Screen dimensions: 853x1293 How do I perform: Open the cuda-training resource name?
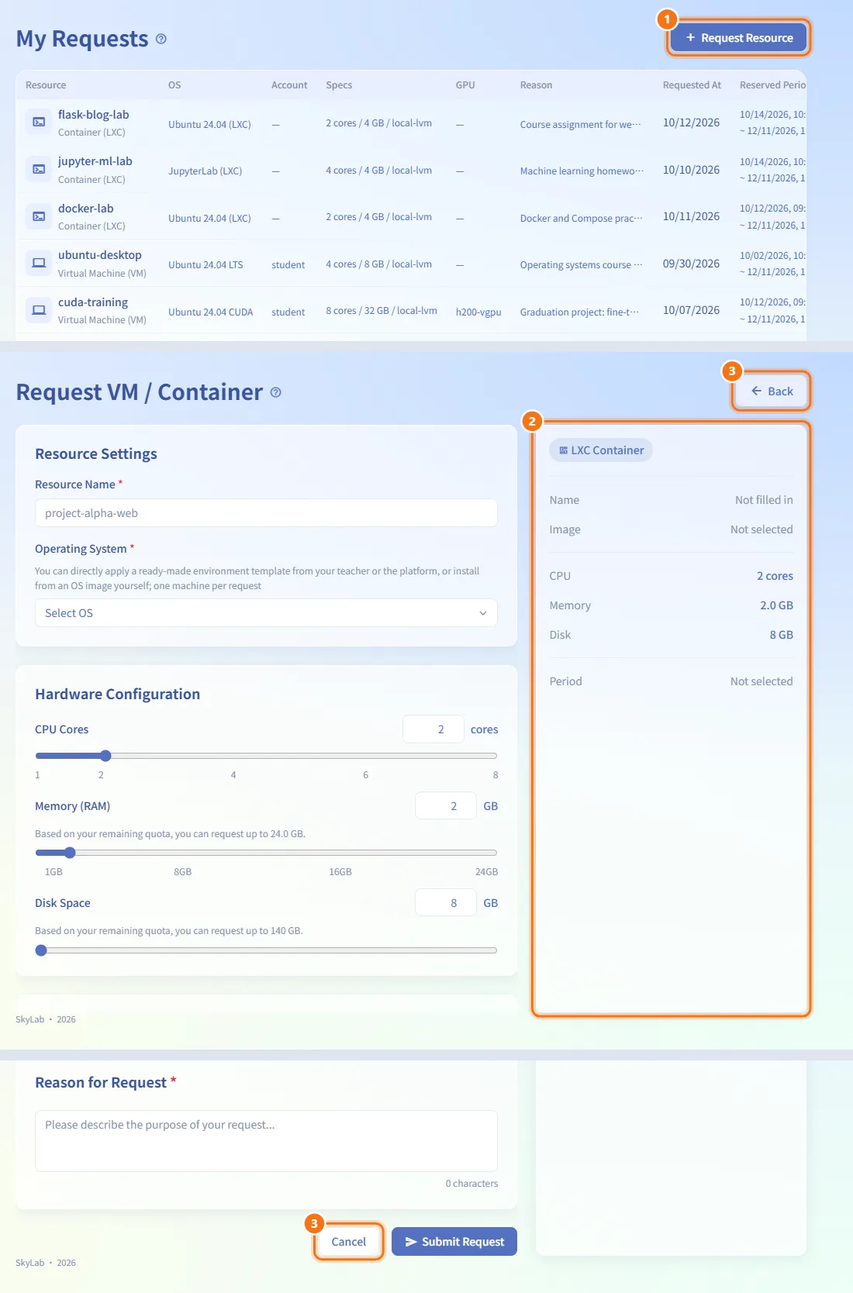93,302
